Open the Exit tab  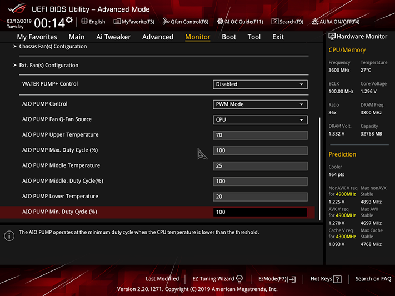(x=278, y=37)
